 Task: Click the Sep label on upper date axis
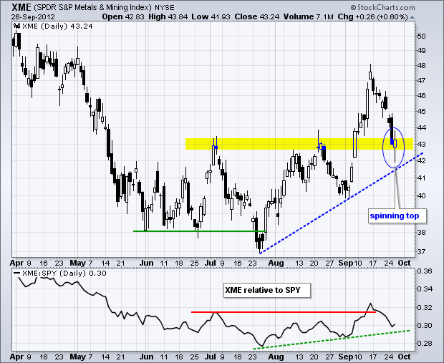click(345, 263)
